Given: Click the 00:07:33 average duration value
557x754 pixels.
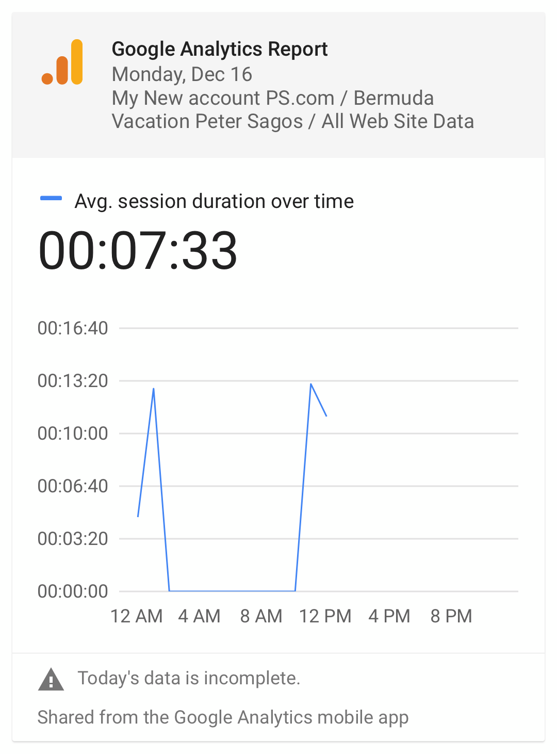Looking at the screenshot, I should pos(138,251).
